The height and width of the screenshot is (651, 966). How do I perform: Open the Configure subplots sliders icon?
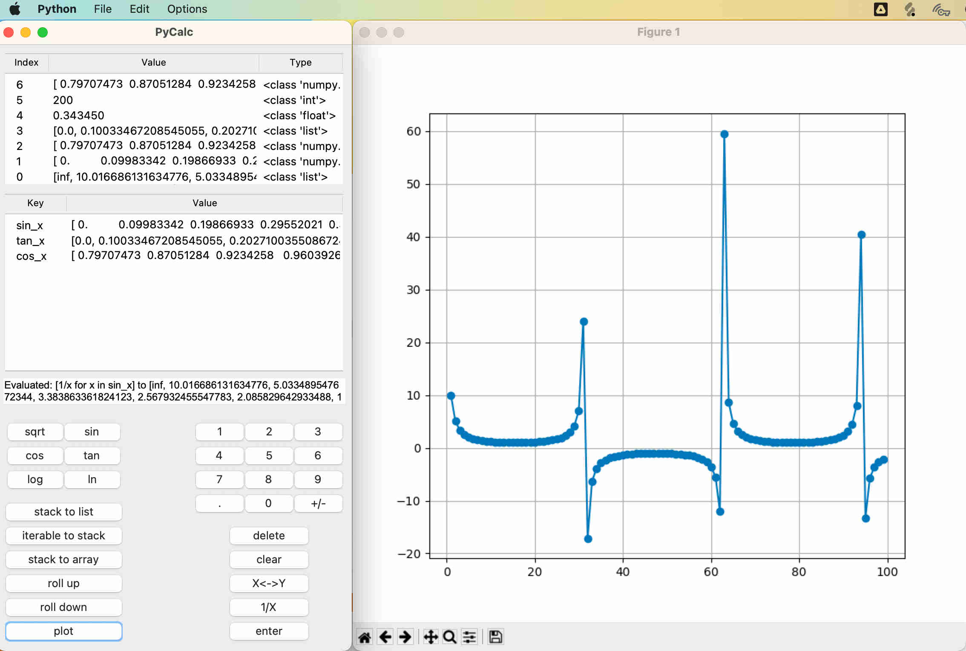469,637
